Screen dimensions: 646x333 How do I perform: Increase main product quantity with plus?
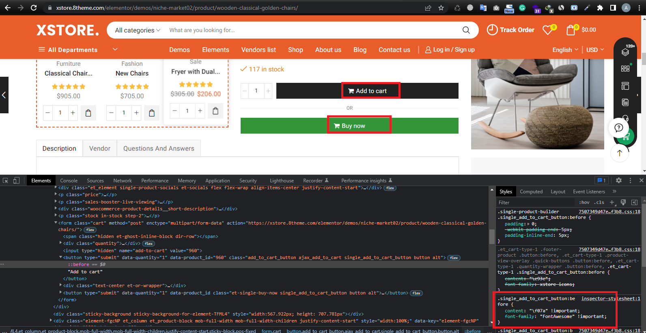pyautogui.click(x=268, y=91)
